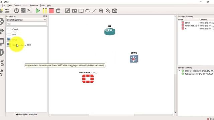Click the workspace horizontal scrollbar
Image resolution: width=214 pixels, height=120 pixels.
111,115
